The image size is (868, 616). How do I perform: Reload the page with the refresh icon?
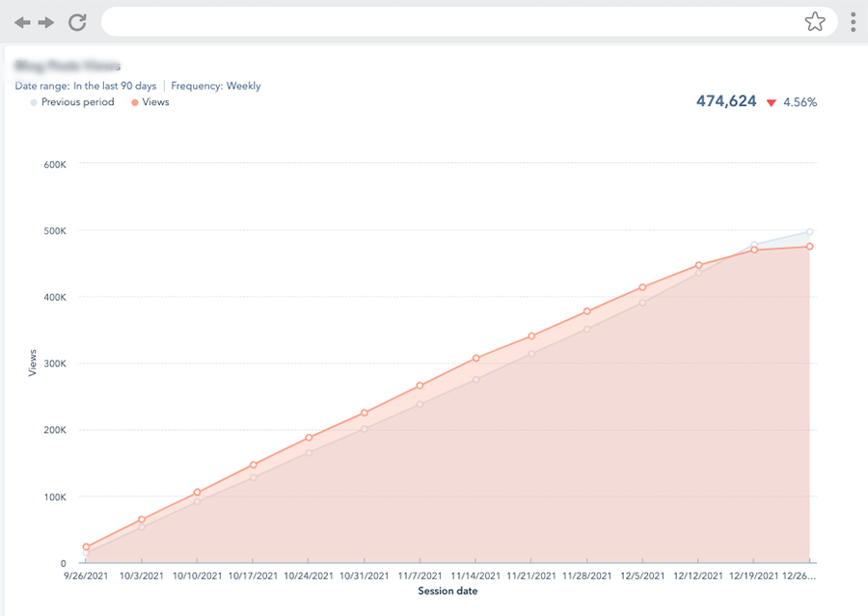(x=77, y=22)
